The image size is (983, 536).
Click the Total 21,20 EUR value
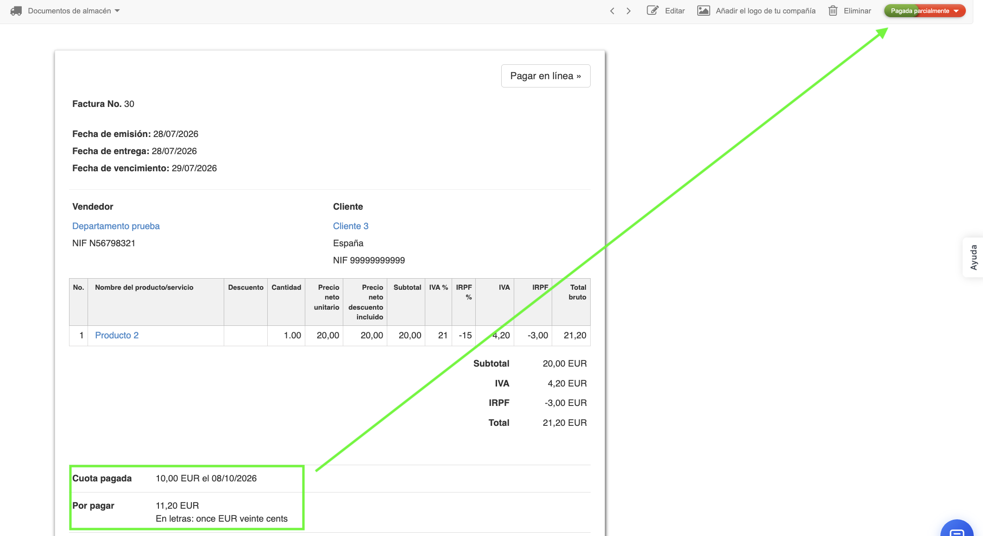[565, 423]
